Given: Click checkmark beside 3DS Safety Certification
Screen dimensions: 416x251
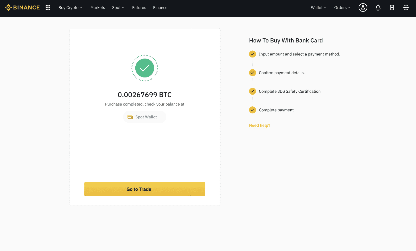Looking at the screenshot, I should tap(252, 91).
